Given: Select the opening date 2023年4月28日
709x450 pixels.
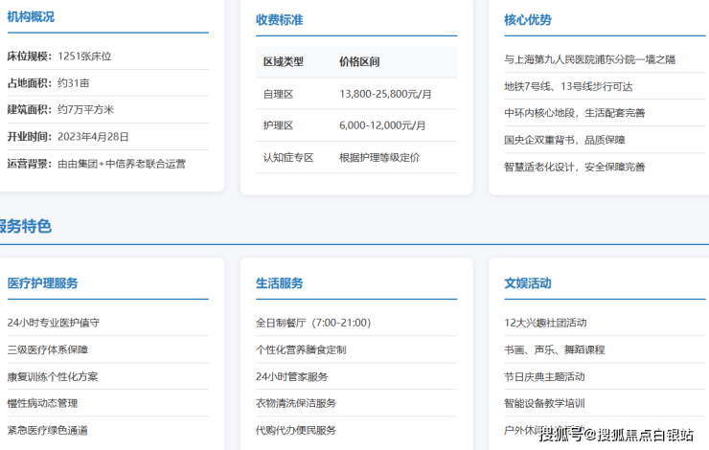Looking at the screenshot, I should (x=95, y=136).
